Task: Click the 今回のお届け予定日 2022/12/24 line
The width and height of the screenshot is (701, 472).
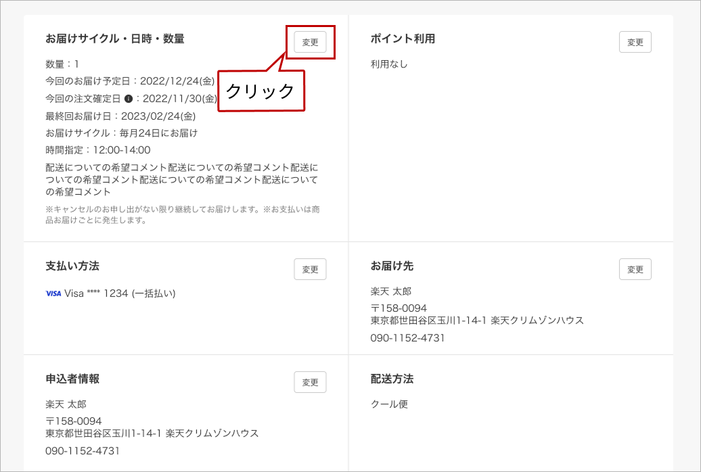Action: coord(130,81)
